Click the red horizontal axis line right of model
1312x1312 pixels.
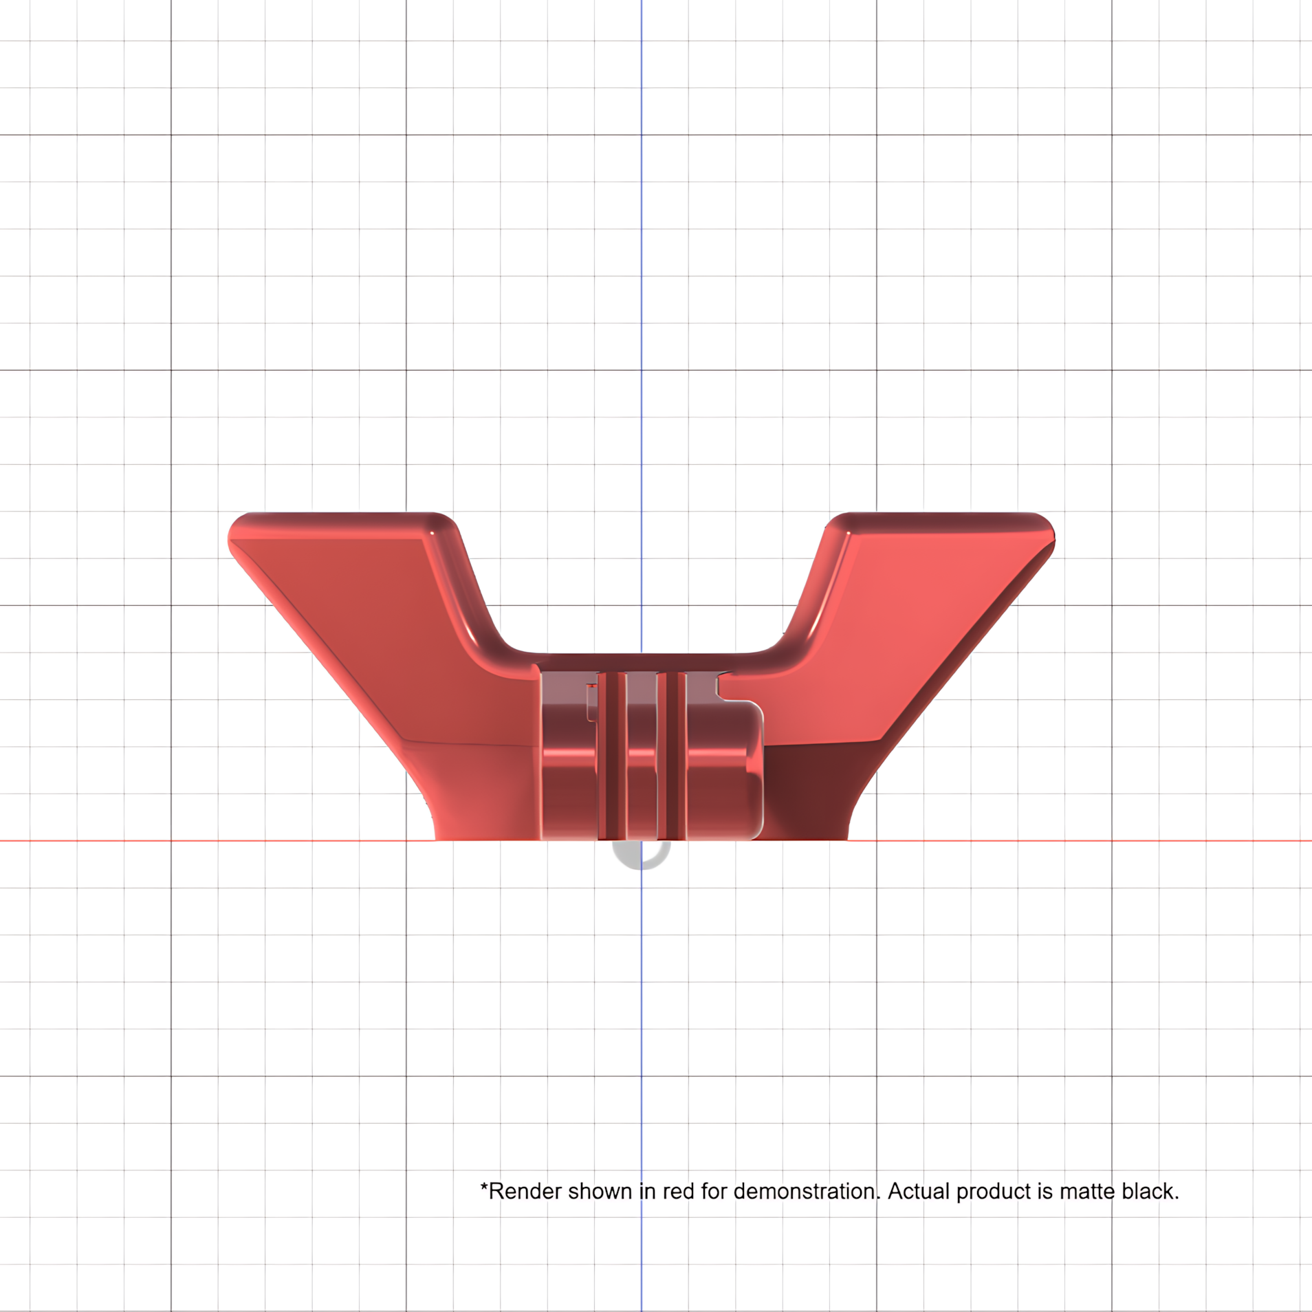1080,840
